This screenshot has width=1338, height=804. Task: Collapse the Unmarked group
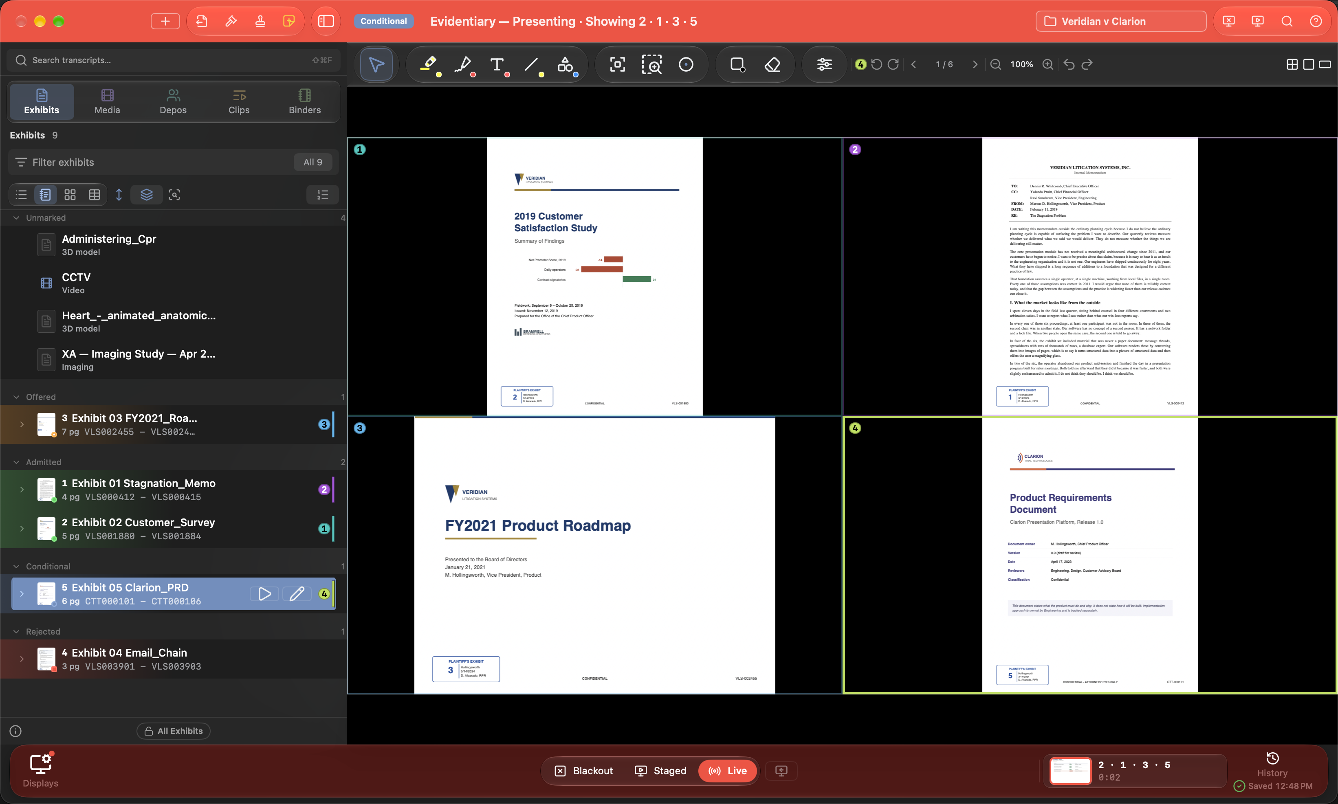pos(16,218)
